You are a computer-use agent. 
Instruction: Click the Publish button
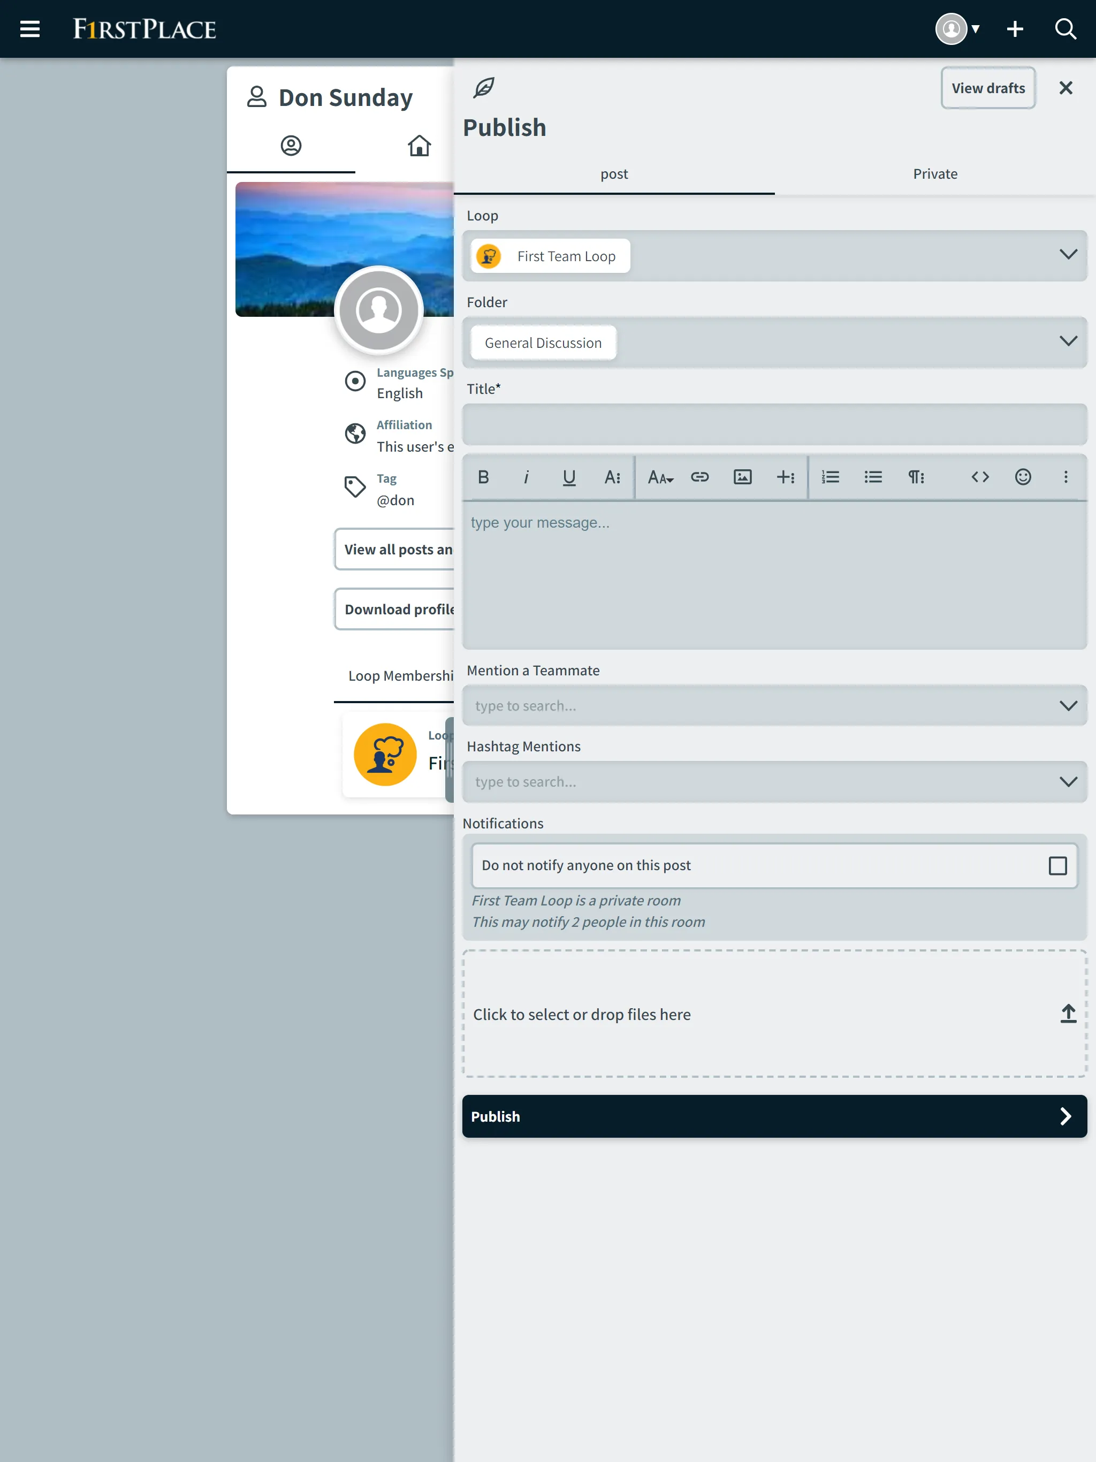(775, 1115)
